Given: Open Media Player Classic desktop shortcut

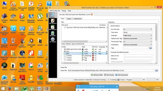Looking at the screenshot, I should [4, 30].
